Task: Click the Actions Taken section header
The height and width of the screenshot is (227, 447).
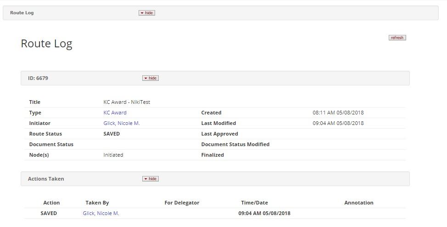Action: click(x=46, y=179)
